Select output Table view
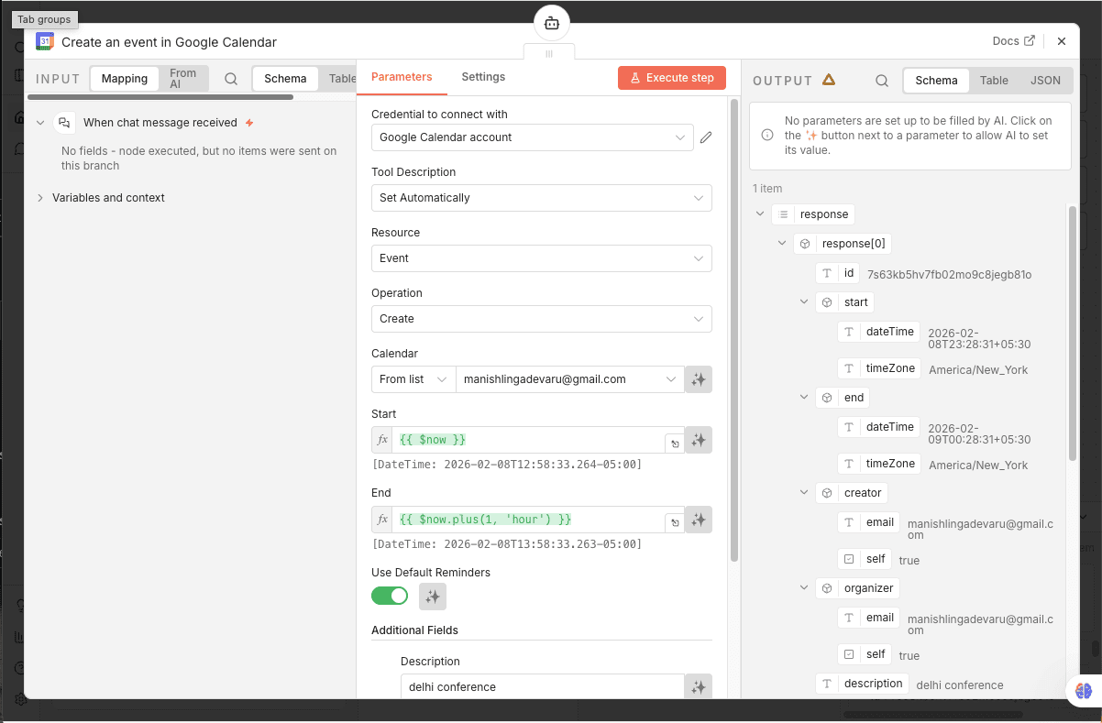This screenshot has width=1102, height=723. (994, 81)
